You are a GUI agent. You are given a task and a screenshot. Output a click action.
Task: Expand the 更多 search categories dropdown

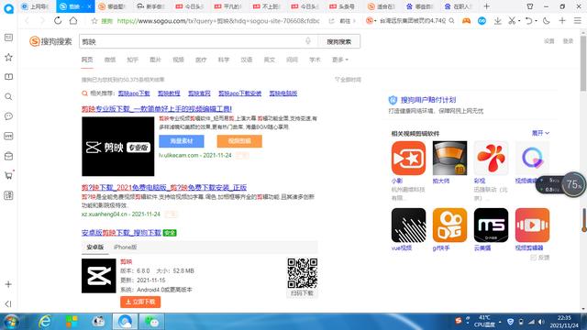(x=340, y=60)
